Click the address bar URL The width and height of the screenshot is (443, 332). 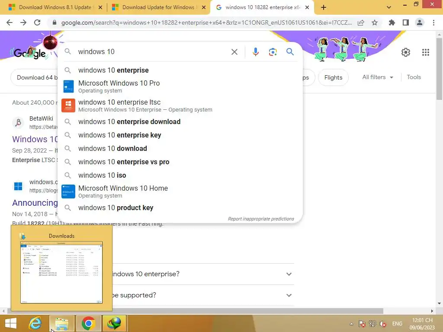pos(206,22)
